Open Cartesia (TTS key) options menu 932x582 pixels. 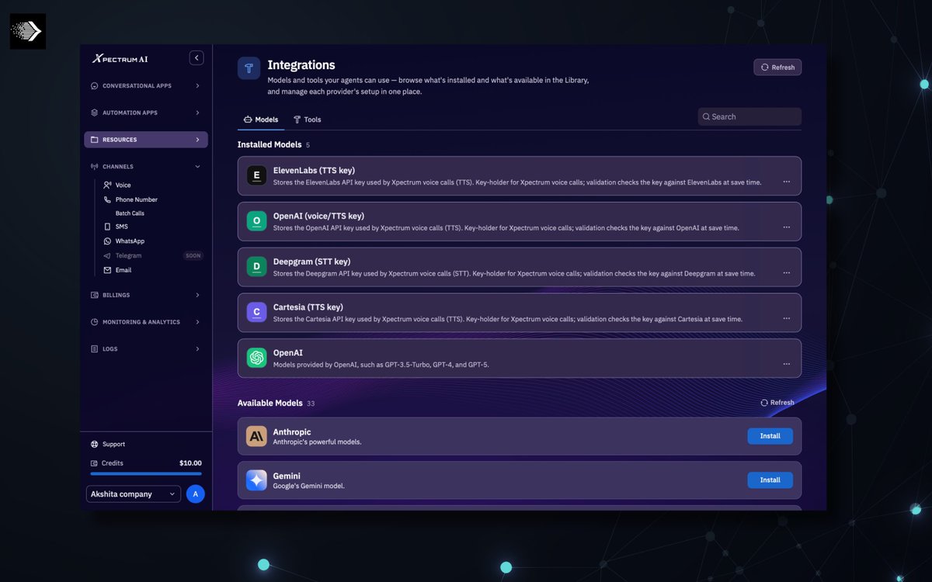[787, 318]
